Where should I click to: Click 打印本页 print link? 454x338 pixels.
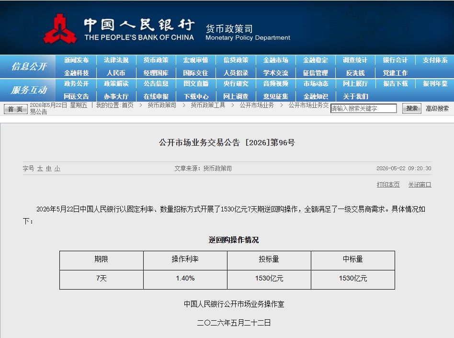point(388,185)
